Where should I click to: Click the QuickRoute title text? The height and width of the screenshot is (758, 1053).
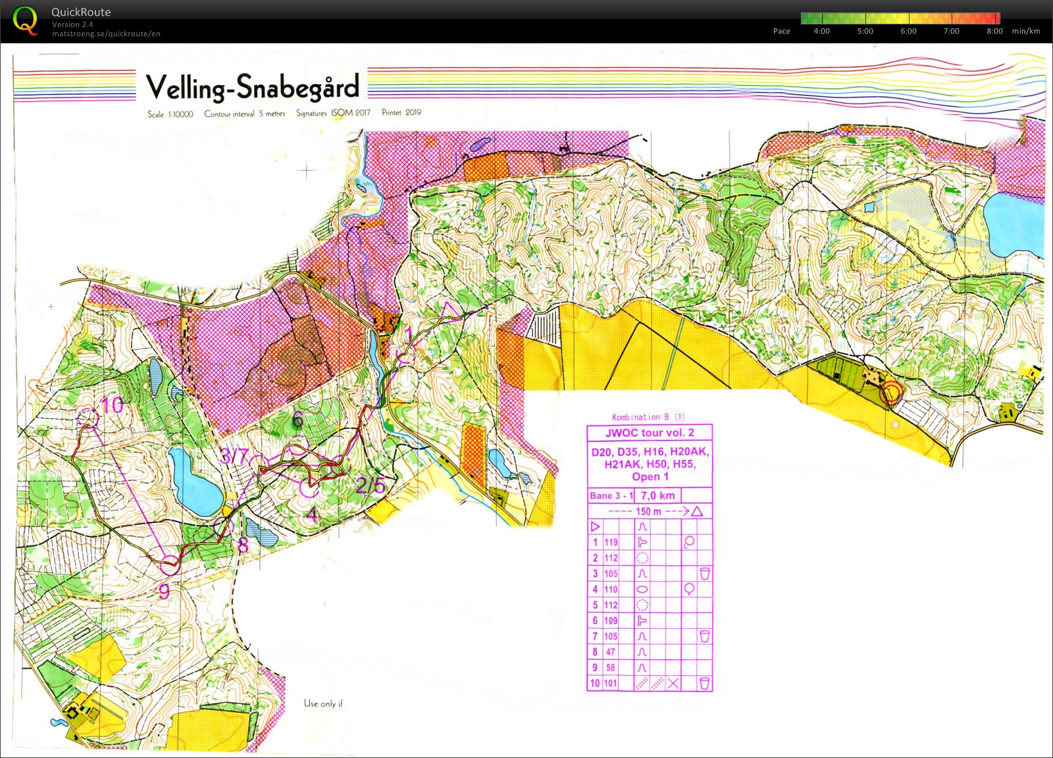tap(81, 12)
